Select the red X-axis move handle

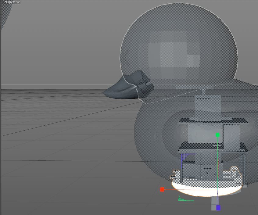click(162, 189)
